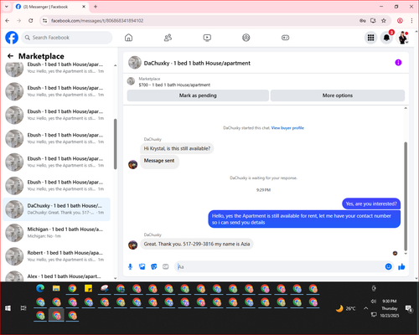Click the chat messages scrollbar
Image resolution: width=419 pixels, height=335 pixels.
click(406, 196)
